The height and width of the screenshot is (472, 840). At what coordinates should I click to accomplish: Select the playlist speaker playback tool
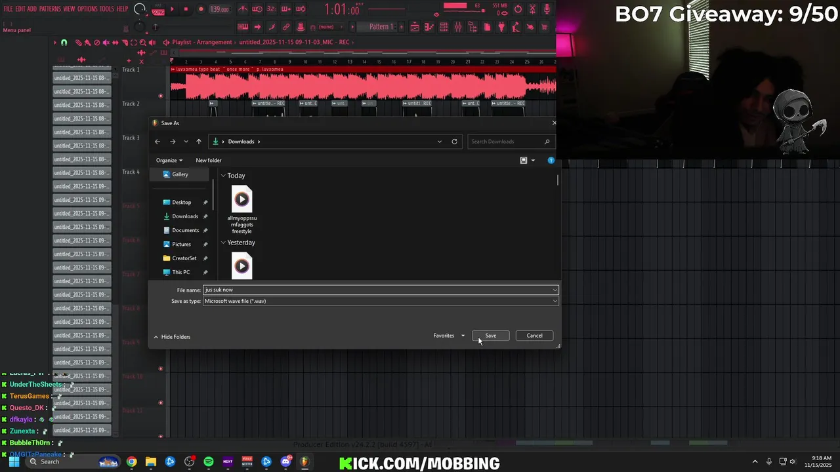[x=152, y=43]
